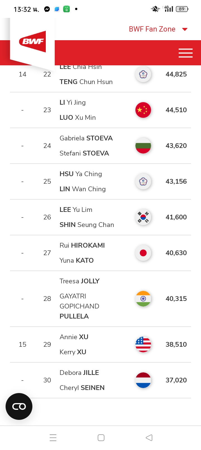Tap Android back navigation button
Image resolution: width=201 pixels, height=450 pixels.
(x=149, y=437)
